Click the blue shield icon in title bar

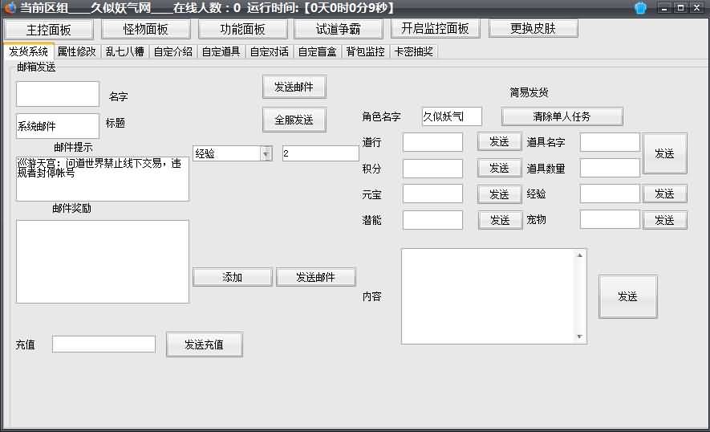tap(640, 8)
